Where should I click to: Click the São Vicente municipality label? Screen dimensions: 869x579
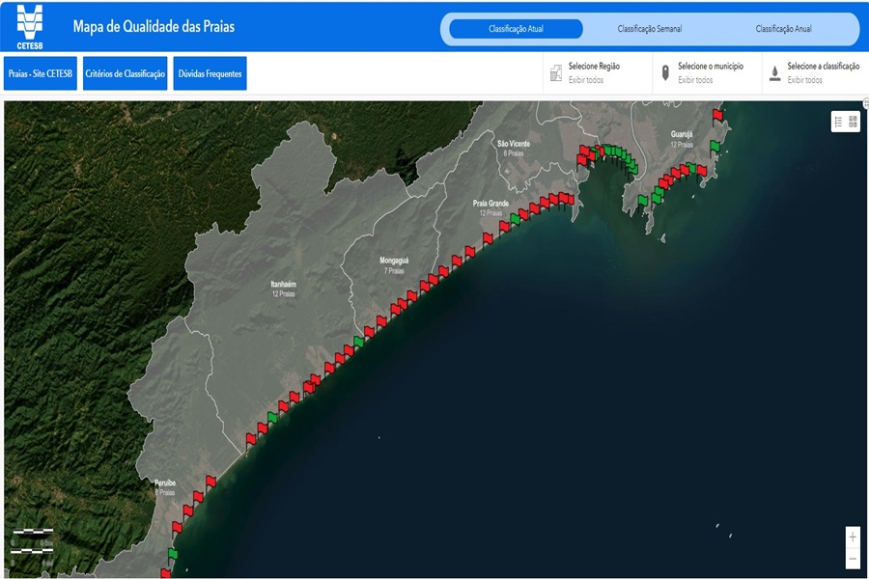pos(514,144)
